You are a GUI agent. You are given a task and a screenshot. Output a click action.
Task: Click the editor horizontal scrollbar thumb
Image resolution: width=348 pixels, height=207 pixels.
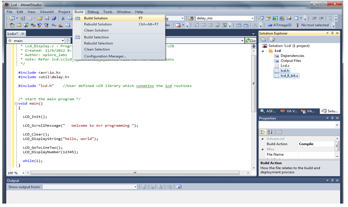[135, 173]
